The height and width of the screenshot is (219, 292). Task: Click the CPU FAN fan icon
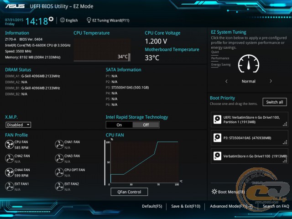9,145
